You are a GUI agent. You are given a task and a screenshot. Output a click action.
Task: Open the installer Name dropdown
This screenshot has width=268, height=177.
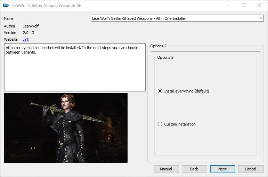pyautogui.click(x=177, y=18)
